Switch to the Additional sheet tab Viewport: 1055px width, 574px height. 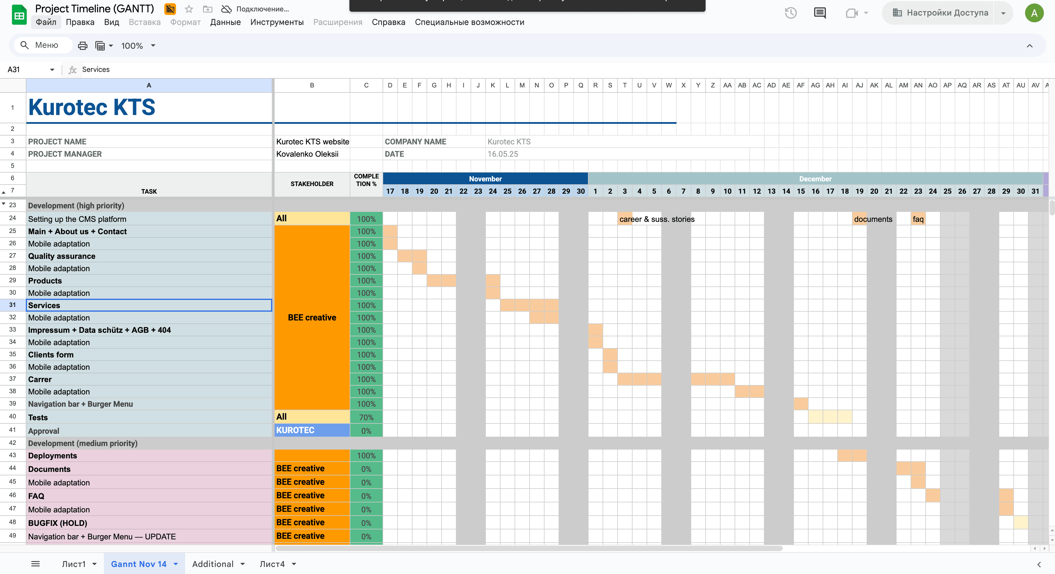213,564
